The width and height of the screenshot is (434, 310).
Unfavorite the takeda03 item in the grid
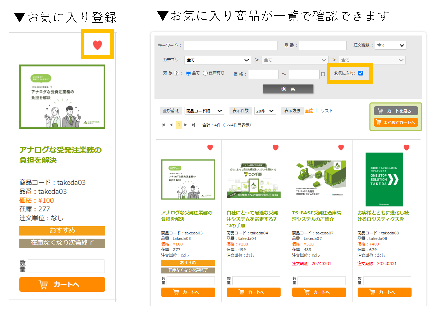(x=210, y=148)
